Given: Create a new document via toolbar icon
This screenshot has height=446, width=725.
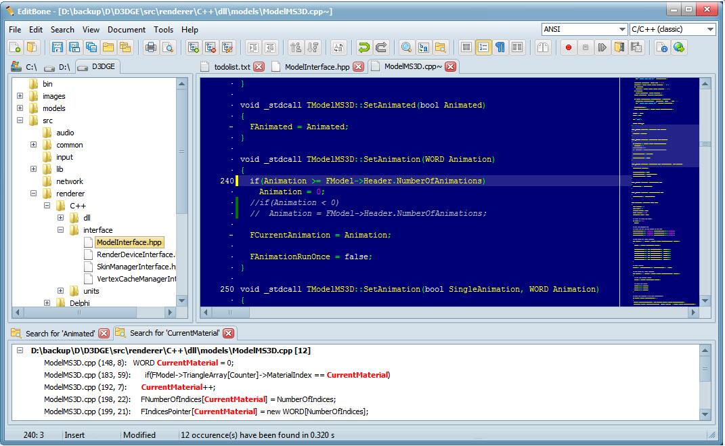Looking at the screenshot, I should click(x=16, y=47).
